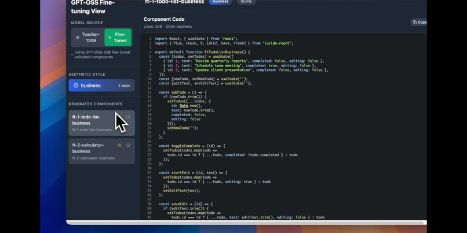Click the copy icon beside Copy label

point(415,23)
